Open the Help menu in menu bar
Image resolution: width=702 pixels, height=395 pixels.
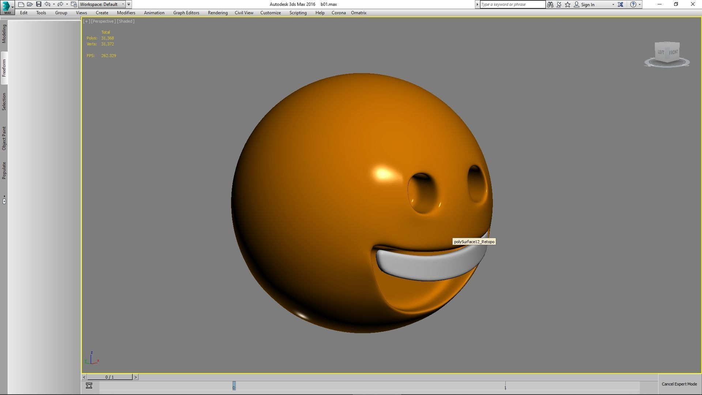[320, 13]
